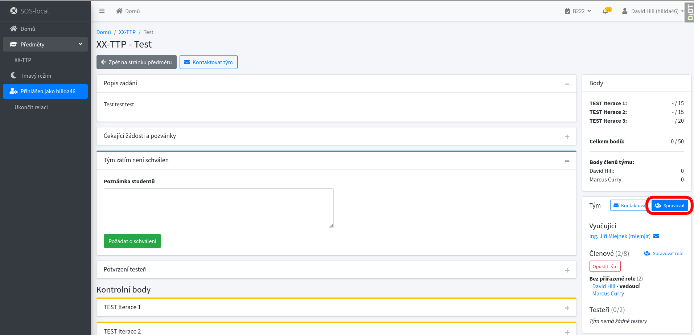Viewport: 694px width, 335px height.
Task: Click the hamburger sidebar toggle icon
Action: tap(102, 11)
